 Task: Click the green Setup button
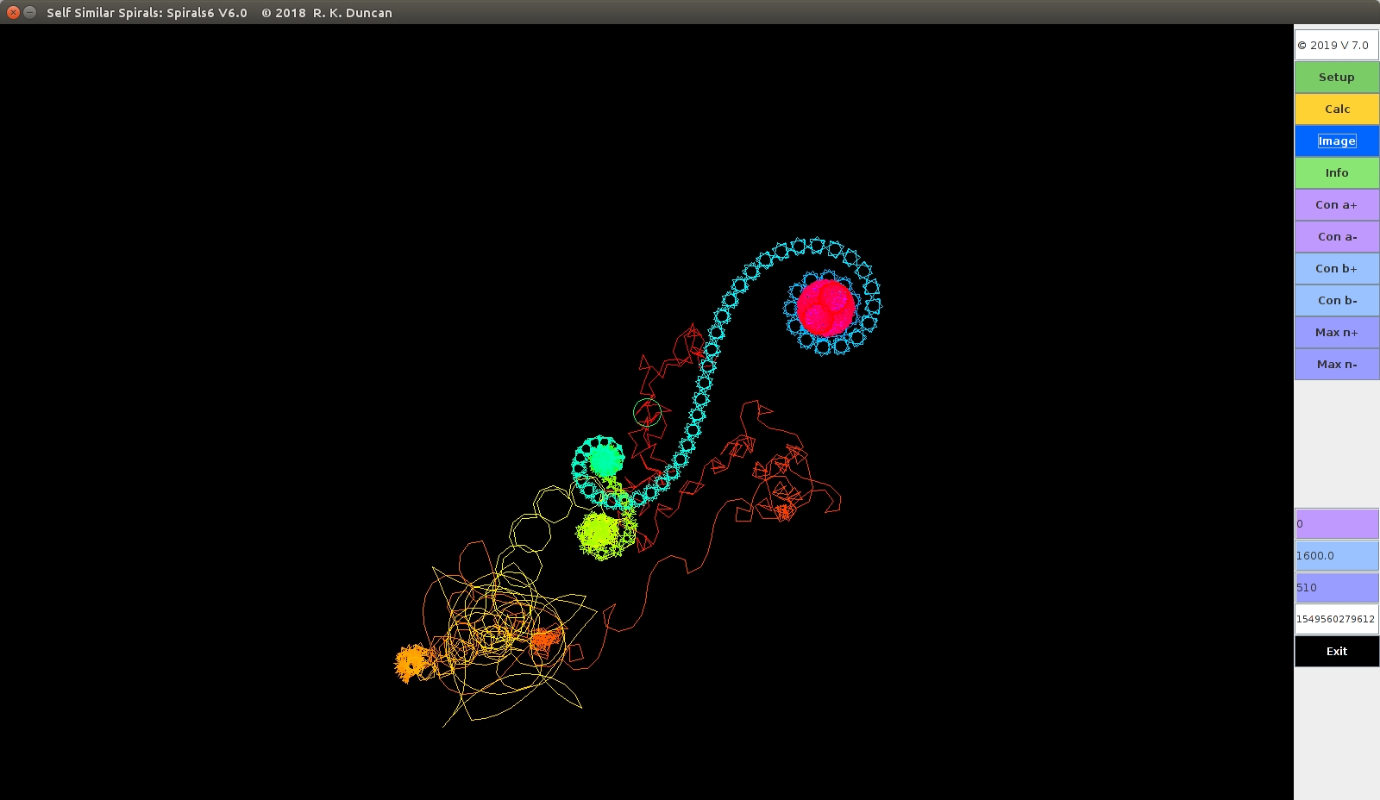1336,77
